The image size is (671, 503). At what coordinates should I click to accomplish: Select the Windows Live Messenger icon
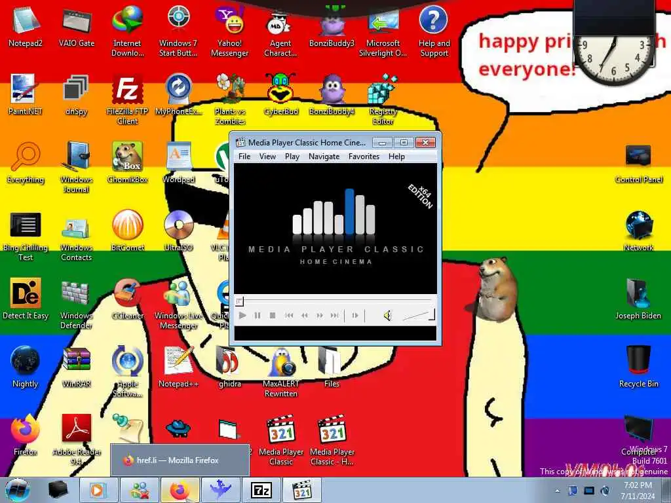[178, 304]
